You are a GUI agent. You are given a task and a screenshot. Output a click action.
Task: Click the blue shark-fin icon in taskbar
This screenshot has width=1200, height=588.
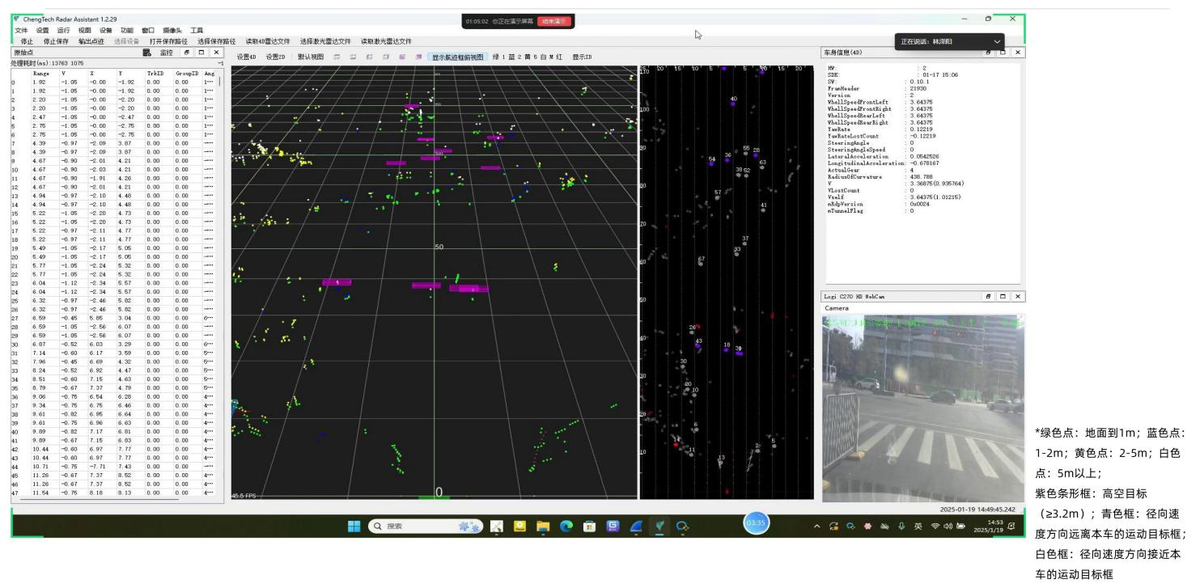636,526
